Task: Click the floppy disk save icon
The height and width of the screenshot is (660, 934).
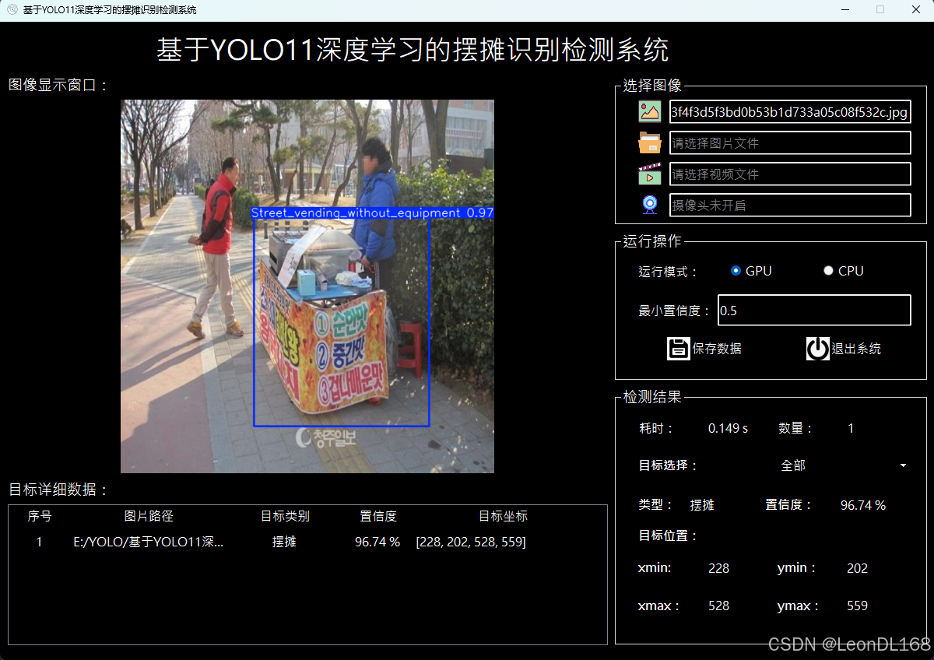Action: pyautogui.click(x=679, y=349)
